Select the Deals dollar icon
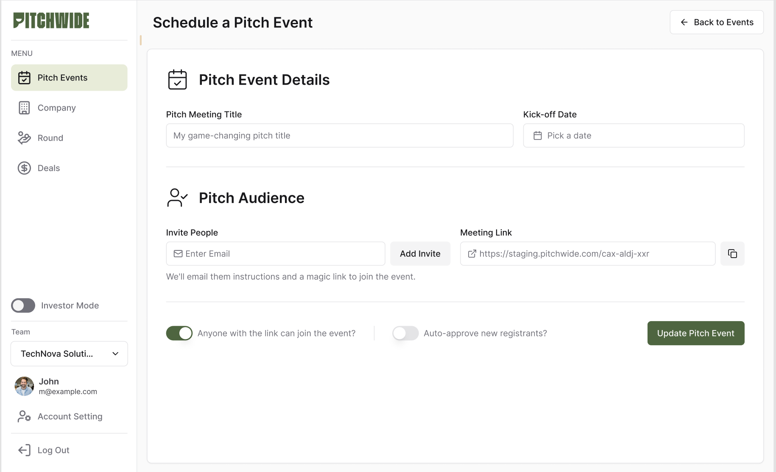The height and width of the screenshot is (472, 776). [24, 168]
